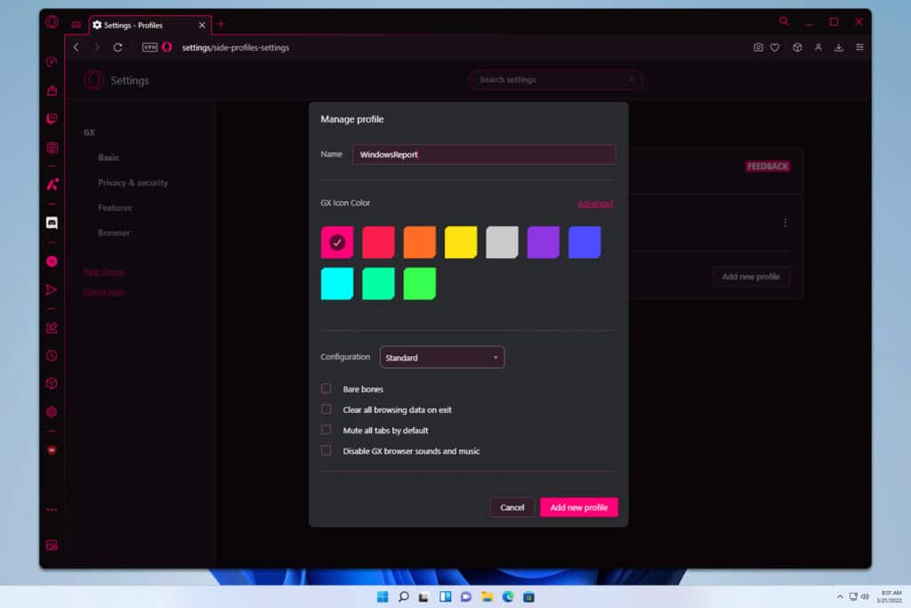Open Discord icon in sidebar

coord(52,223)
